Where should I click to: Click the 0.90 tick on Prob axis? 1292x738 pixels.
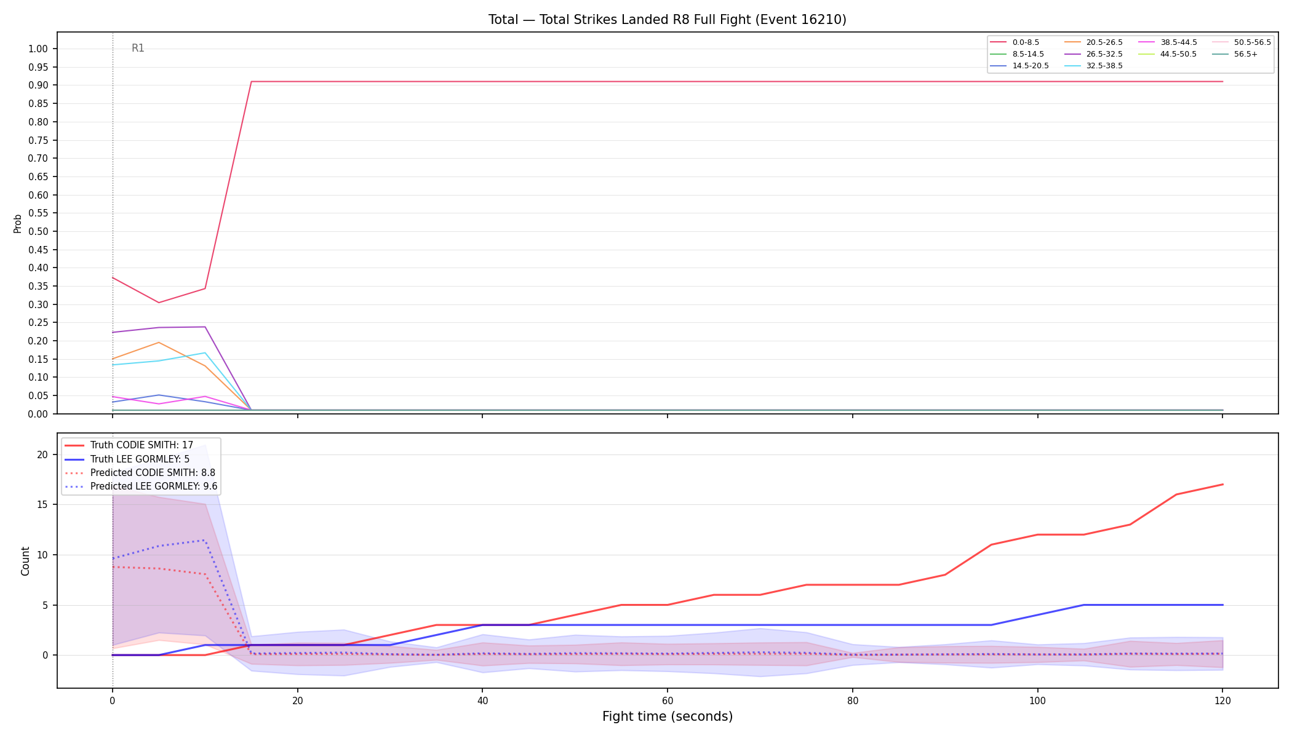[38, 85]
